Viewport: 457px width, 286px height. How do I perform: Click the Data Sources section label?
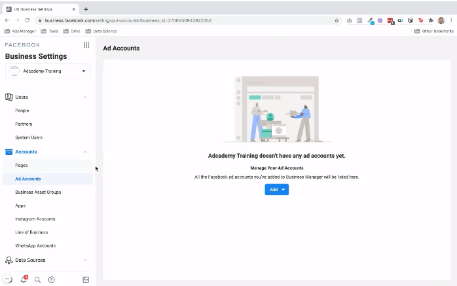click(30, 260)
